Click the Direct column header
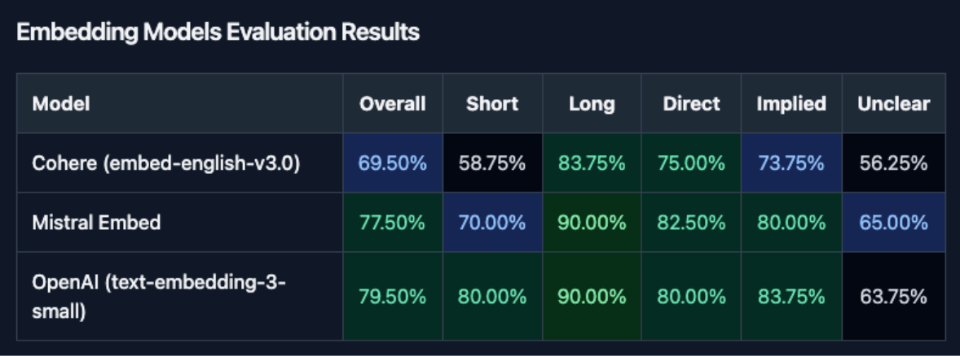 tap(691, 104)
